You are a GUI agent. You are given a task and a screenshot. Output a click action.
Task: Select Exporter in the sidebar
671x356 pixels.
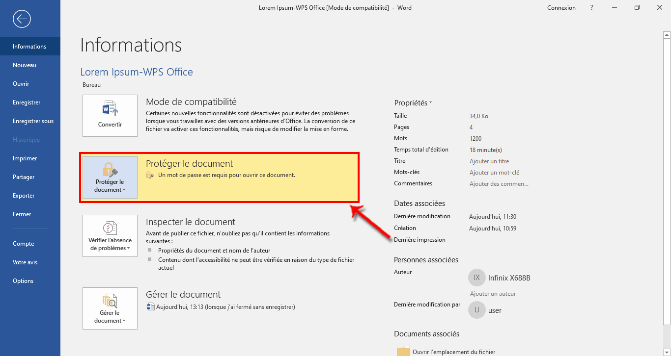[x=30, y=196]
